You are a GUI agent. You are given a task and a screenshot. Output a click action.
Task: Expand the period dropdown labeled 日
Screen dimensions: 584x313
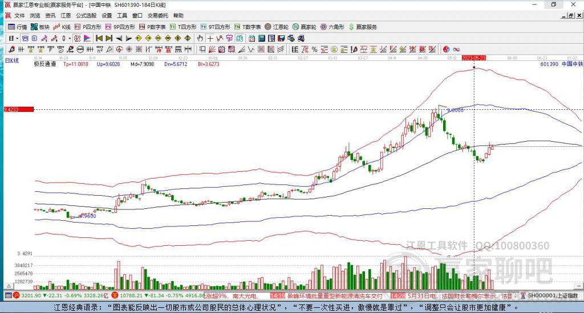(x=13, y=38)
